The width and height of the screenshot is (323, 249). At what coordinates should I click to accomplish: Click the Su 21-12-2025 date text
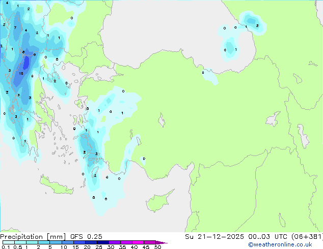pos(210,236)
